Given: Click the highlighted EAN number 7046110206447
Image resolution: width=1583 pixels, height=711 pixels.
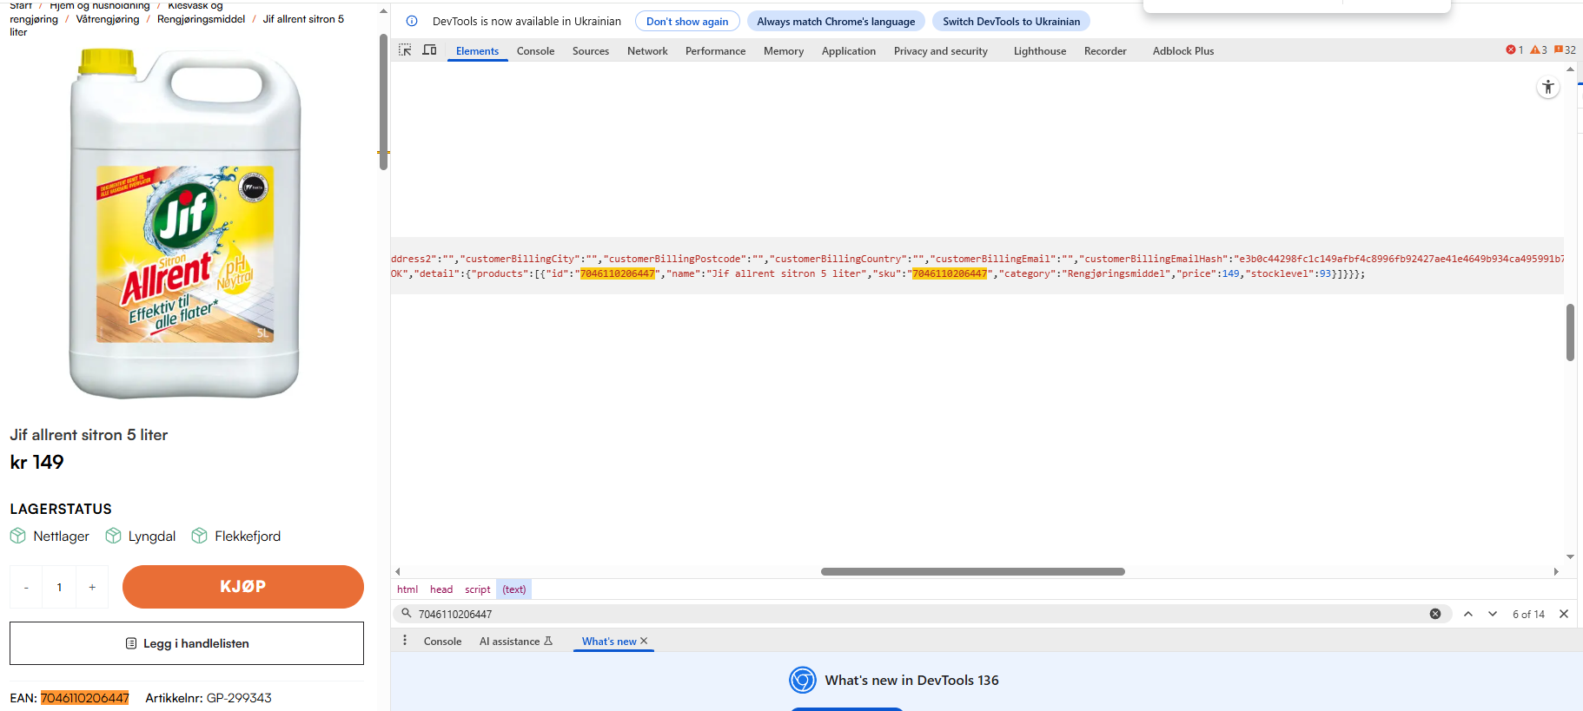Looking at the screenshot, I should [x=85, y=698].
